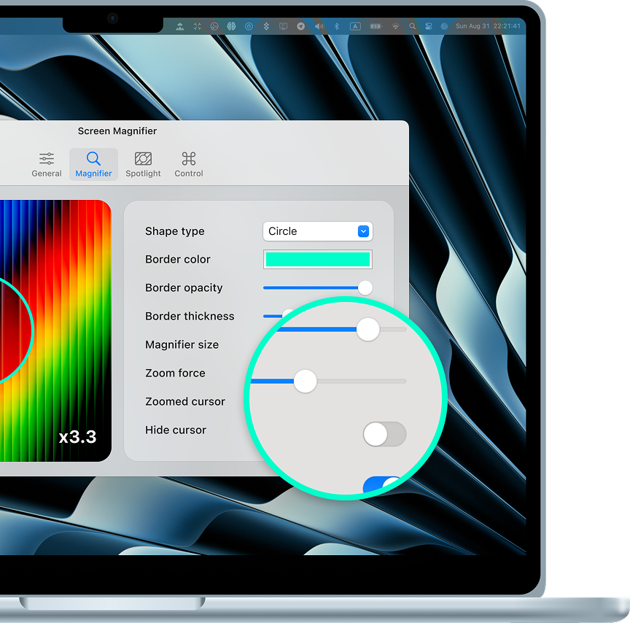Click the rainbow magnifier preview image
The width and height of the screenshot is (630, 623).
tap(55, 330)
